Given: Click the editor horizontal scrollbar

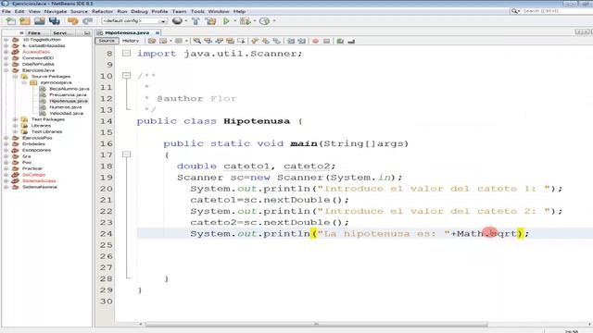Looking at the screenshot, I should (x=316, y=324).
